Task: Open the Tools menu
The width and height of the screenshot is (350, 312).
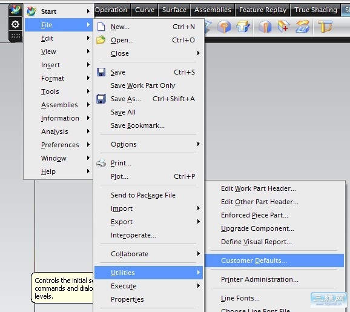Action: click(x=59, y=91)
